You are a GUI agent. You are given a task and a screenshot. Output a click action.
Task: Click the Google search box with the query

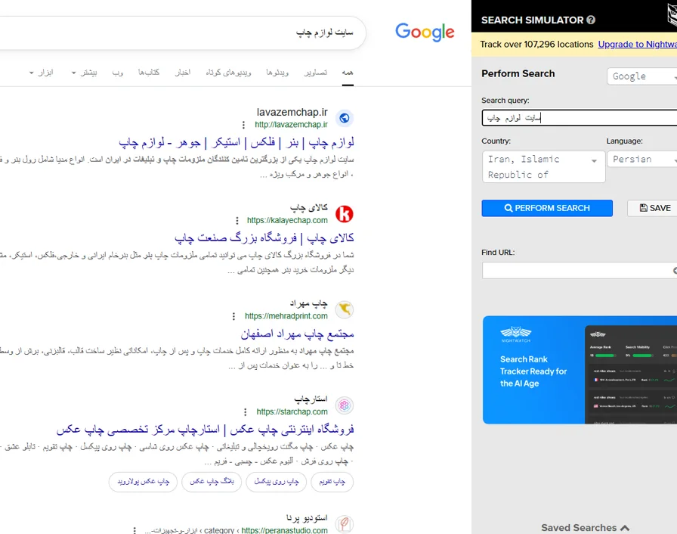[182, 33]
